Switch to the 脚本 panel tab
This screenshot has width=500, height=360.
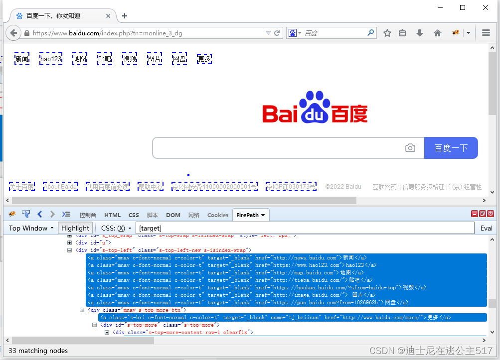(x=153, y=215)
